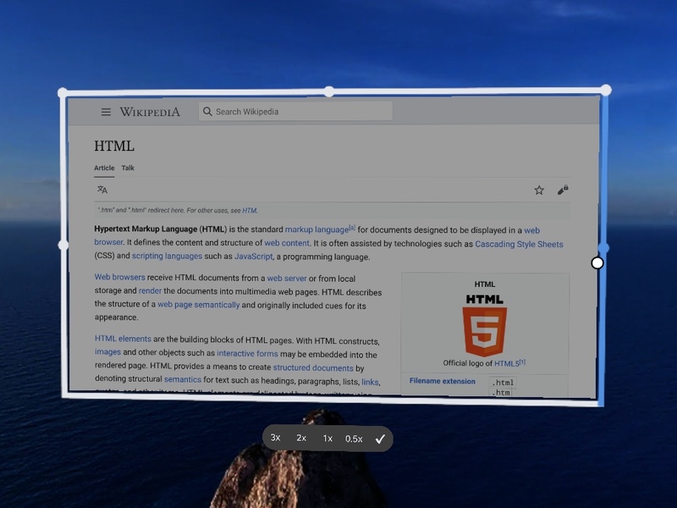Click the top-center edge resize handle
The height and width of the screenshot is (508, 677).
[329, 91]
